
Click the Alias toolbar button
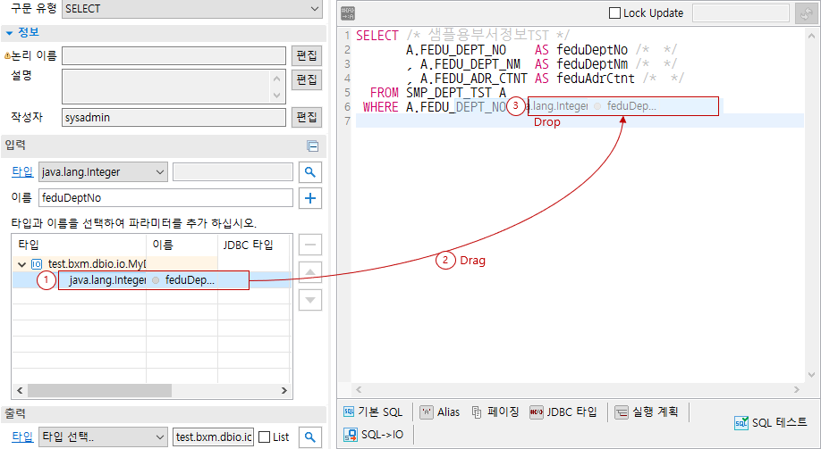coord(440,412)
